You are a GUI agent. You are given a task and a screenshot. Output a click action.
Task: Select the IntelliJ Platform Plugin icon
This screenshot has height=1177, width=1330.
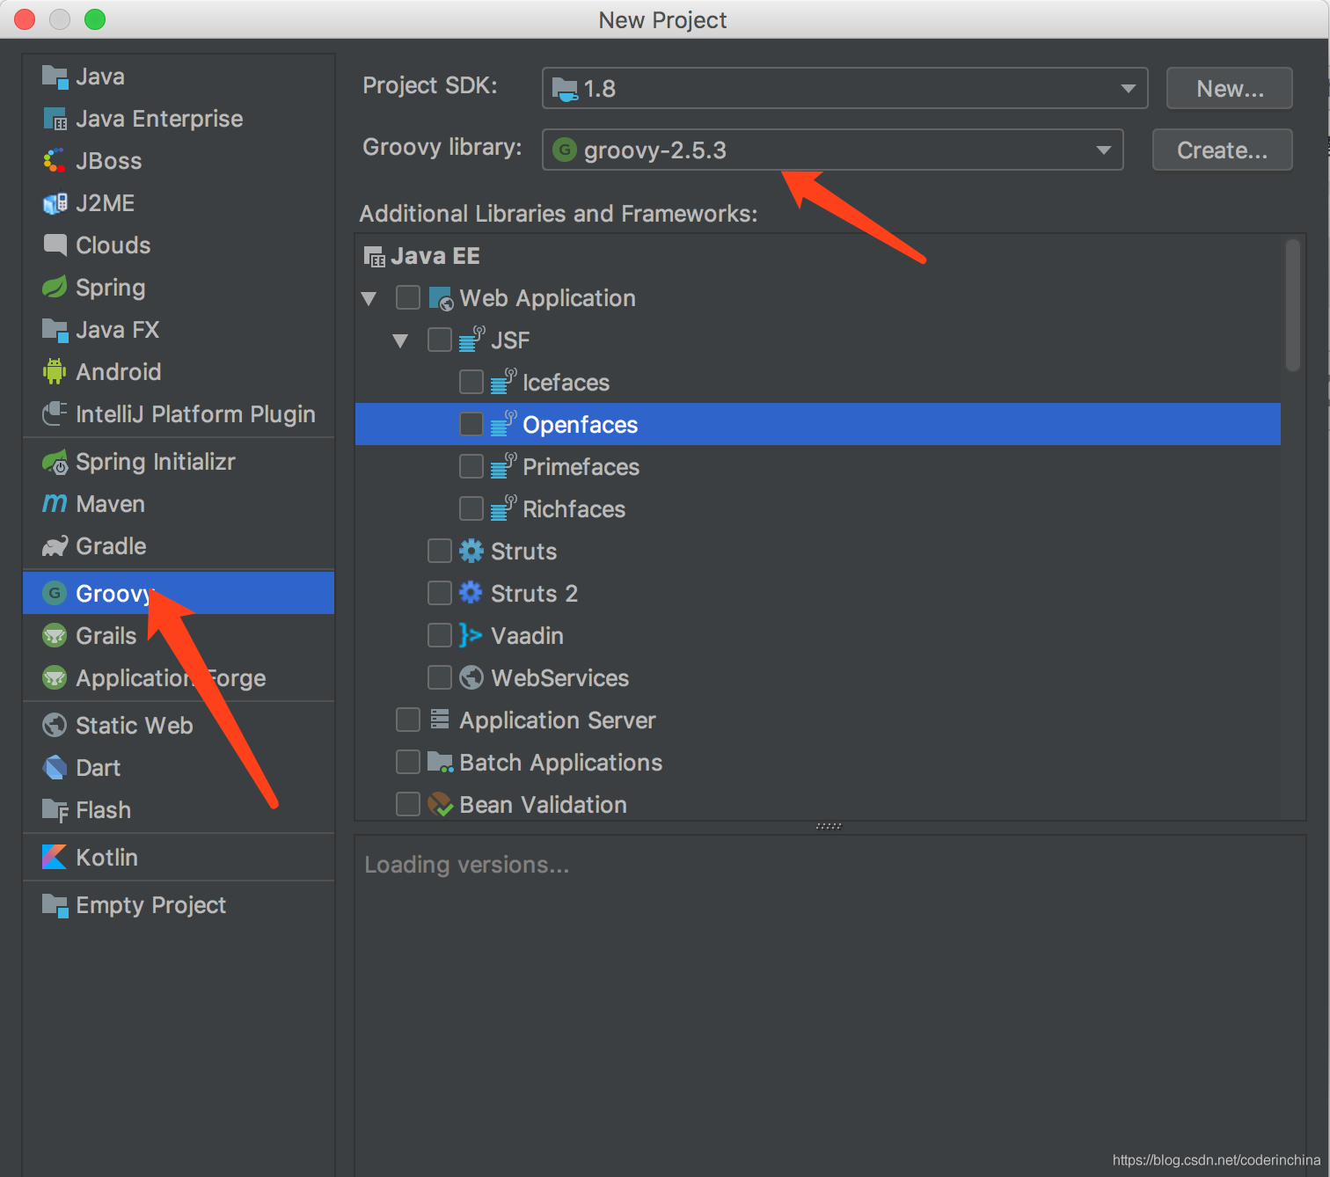point(54,413)
